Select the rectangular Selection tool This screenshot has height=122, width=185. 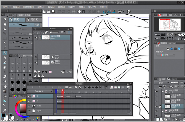[5, 38]
